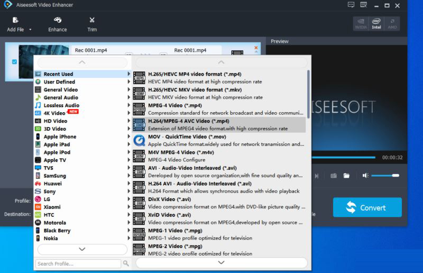Open the General Audio category

(82, 97)
